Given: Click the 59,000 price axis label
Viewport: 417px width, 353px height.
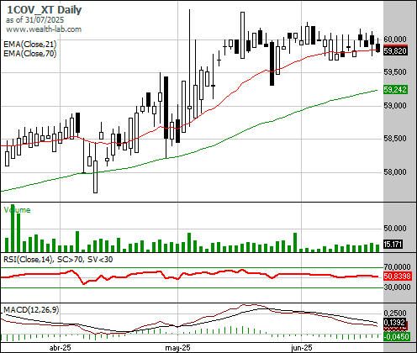Looking at the screenshot, I should (395, 106).
